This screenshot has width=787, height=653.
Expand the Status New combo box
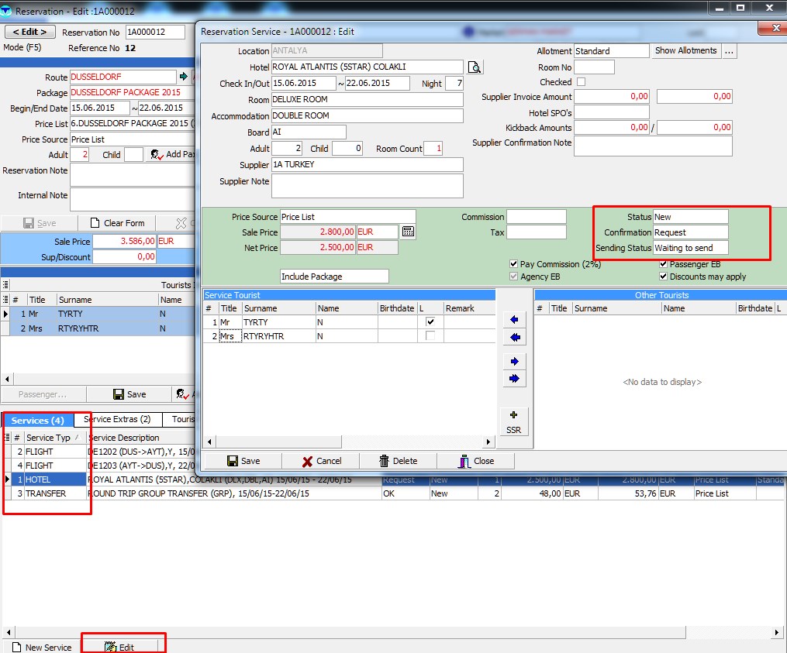(690, 217)
